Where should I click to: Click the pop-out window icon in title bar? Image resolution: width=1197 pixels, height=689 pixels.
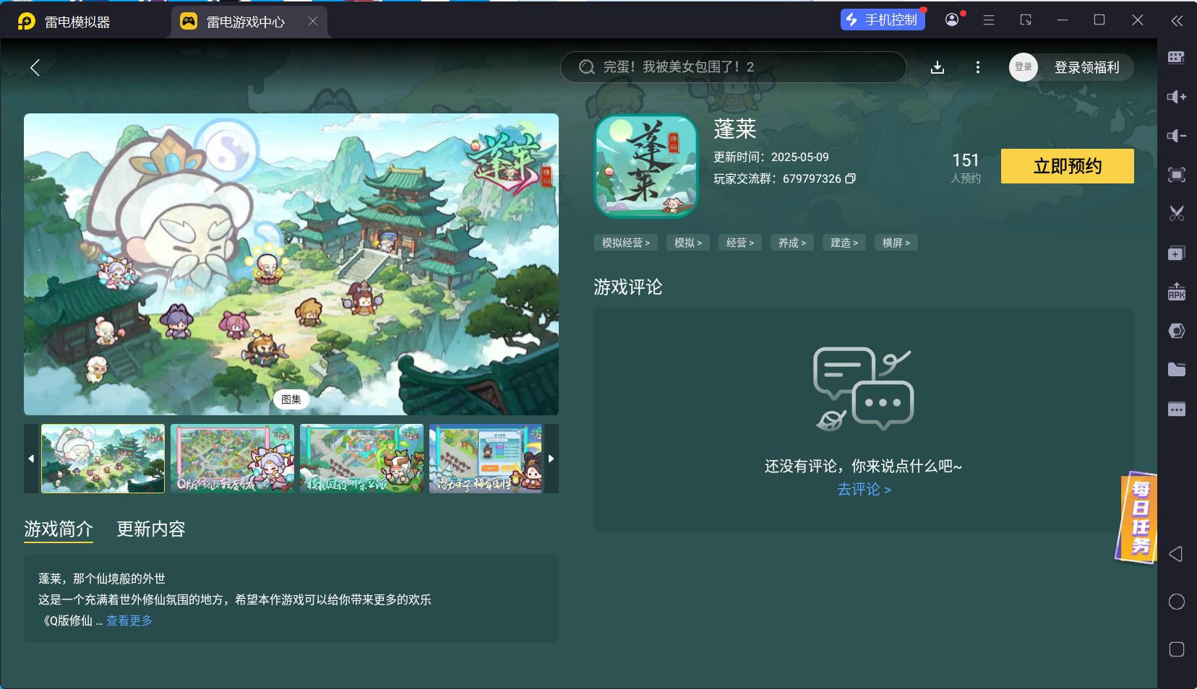(x=1026, y=20)
